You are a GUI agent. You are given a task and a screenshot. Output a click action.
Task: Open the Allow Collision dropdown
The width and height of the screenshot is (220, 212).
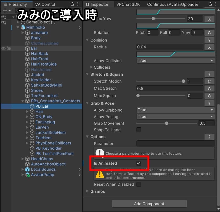(175, 60)
